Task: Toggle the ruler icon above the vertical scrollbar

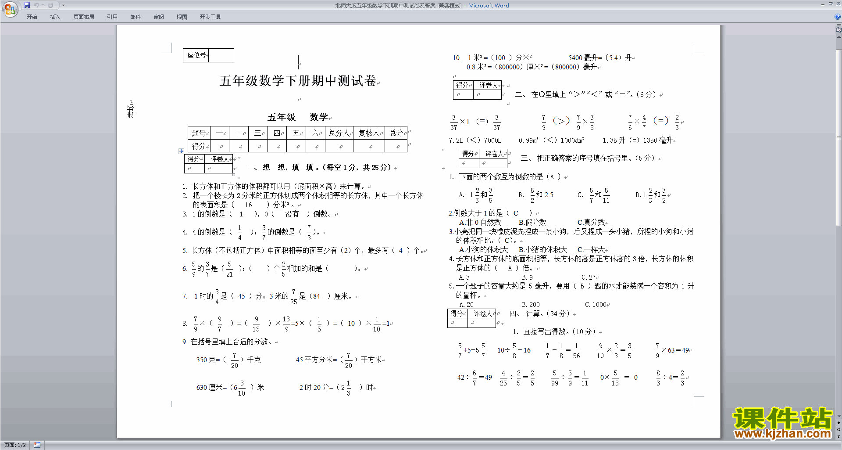Action: (839, 30)
